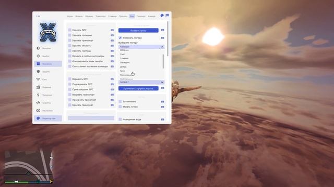Switch to the Камера tab
The width and height of the screenshot is (334, 187).
tap(152, 16)
